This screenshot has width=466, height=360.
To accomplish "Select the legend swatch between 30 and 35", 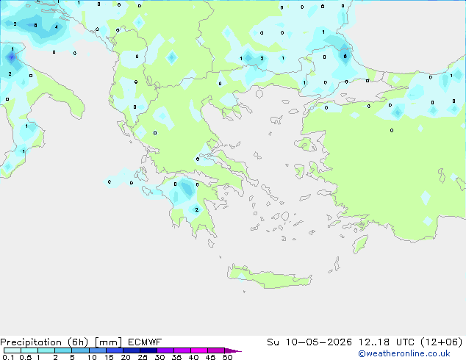I will click(x=165, y=350).
